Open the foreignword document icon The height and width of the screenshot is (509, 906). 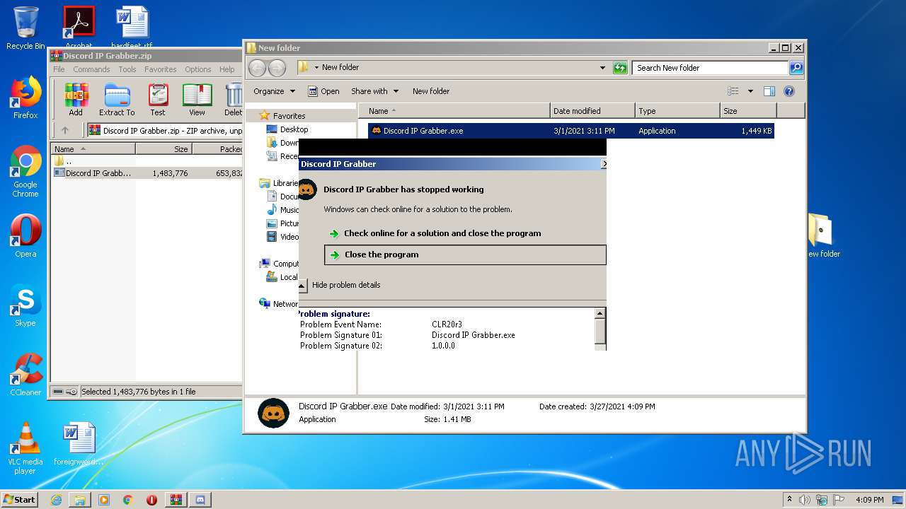(79, 444)
